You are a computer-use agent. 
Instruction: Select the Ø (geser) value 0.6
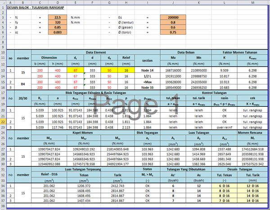(x=173, y=27)
